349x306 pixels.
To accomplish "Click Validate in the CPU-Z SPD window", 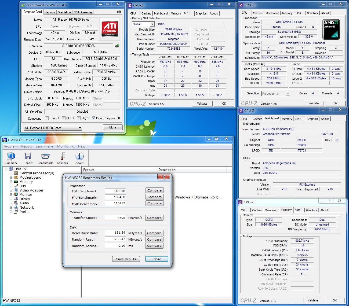I will 202,104.
